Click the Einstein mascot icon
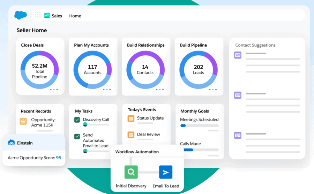This screenshot has width=314, height=194. (x=12, y=142)
